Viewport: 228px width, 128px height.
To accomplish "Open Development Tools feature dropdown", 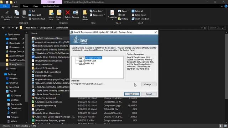I will [x=82, y=58].
